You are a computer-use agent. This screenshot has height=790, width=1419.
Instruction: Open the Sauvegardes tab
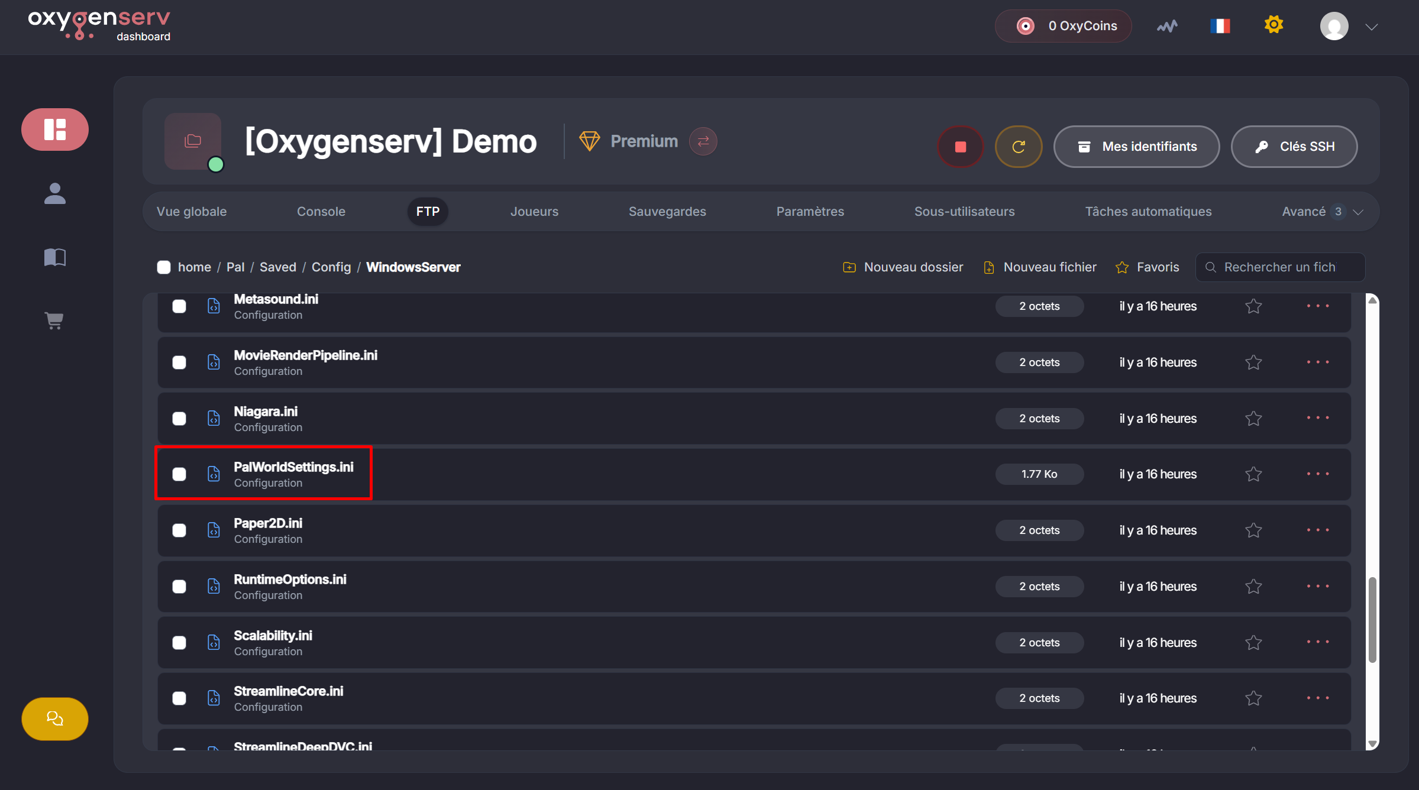tap(667, 212)
